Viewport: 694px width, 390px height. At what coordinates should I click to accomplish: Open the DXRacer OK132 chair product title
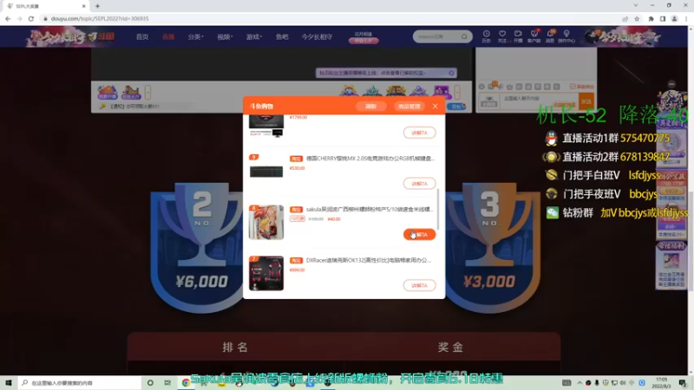[368, 260]
